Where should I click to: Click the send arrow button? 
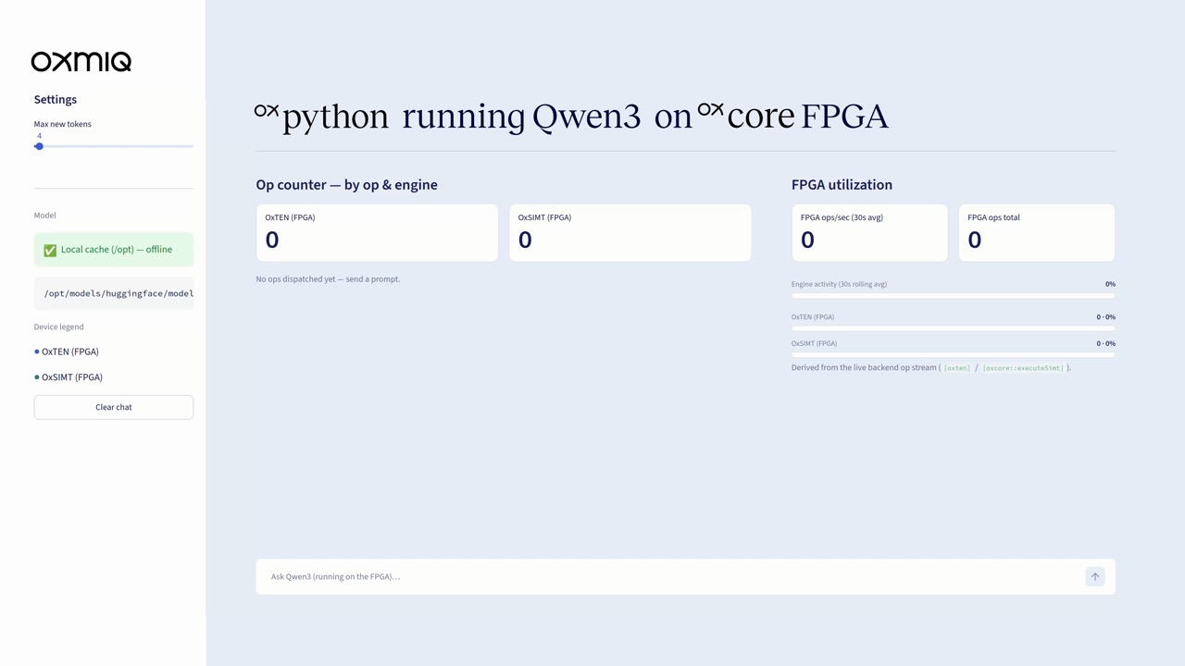[x=1094, y=576]
